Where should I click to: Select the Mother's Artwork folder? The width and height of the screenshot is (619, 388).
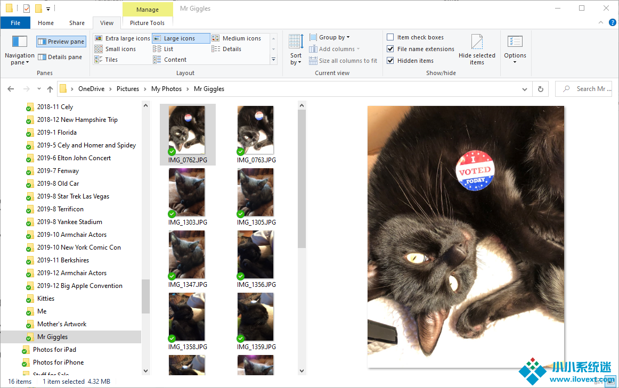click(62, 324)
